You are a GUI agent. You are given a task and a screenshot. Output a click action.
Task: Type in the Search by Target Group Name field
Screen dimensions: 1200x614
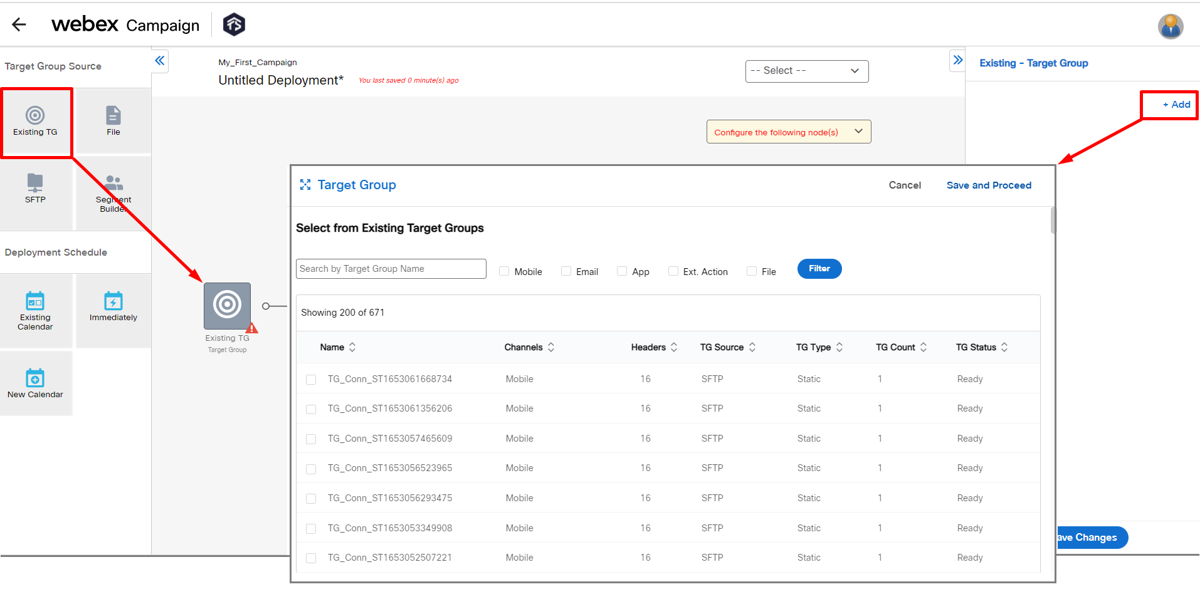click(391, 268)
